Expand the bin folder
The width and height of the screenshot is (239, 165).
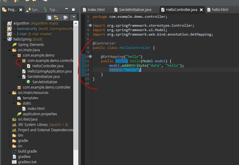click(9, 135)
